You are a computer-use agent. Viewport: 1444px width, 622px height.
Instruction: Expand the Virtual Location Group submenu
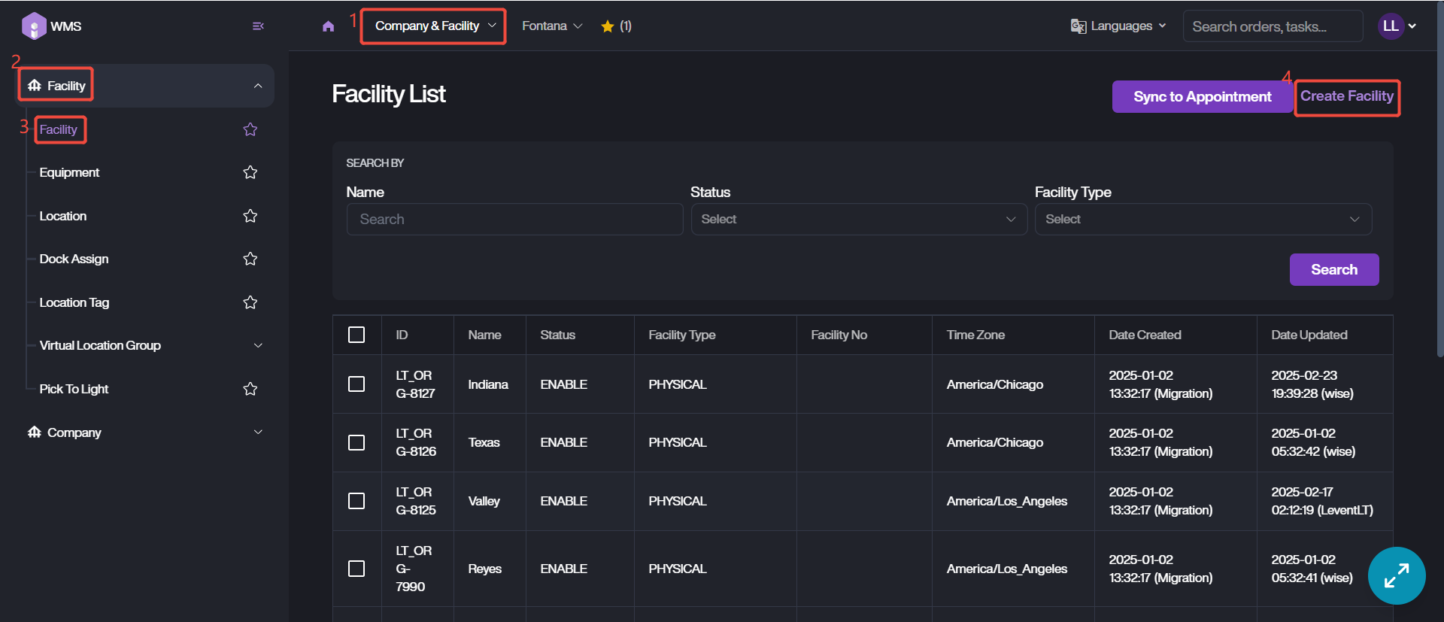[x=257, y=345]
